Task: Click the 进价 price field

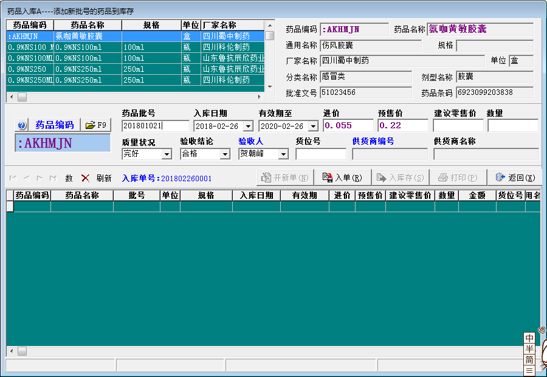Action: pyautogui.click(x=348, y=126)
